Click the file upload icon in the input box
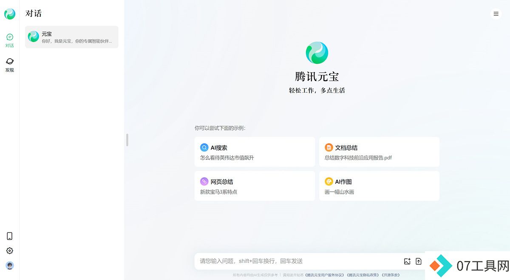The image size is (510, 280). click(419, 261)
